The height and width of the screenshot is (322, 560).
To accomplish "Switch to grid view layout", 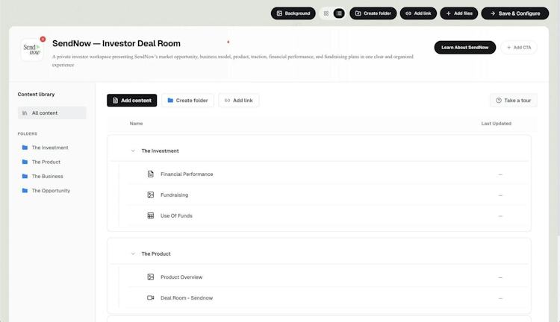I will click(x=326, y=13).
